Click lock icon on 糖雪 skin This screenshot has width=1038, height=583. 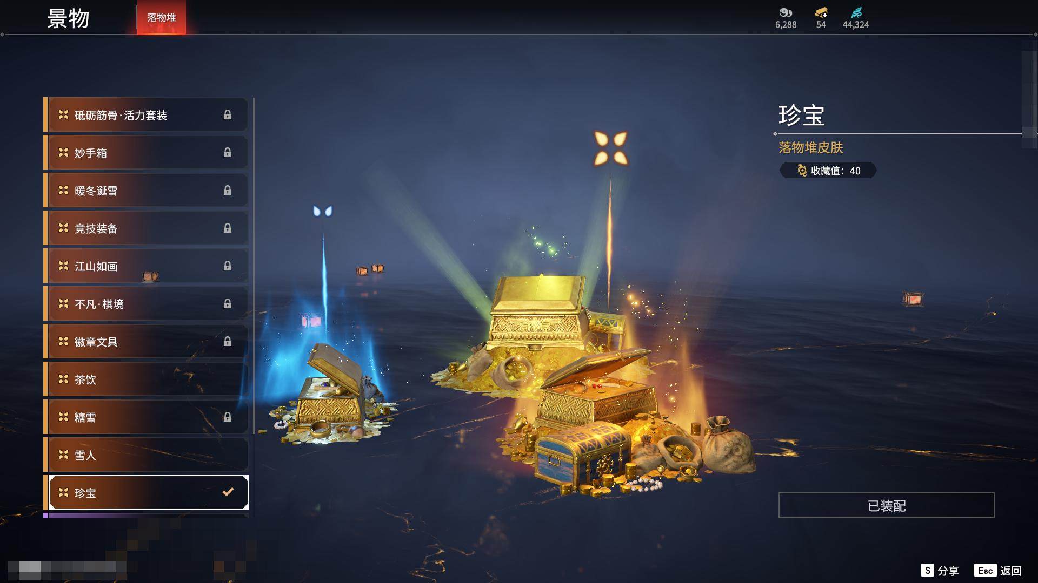pyautogui.click(x=228, y=417)
